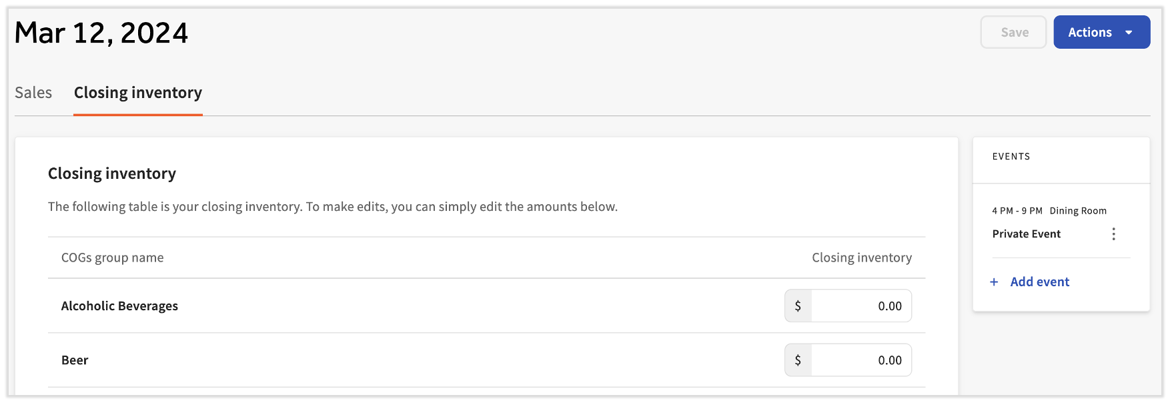Focus the Beer closing inventory amount field
The width and height of the screenshot is (1170, 403).
[860, 360]
